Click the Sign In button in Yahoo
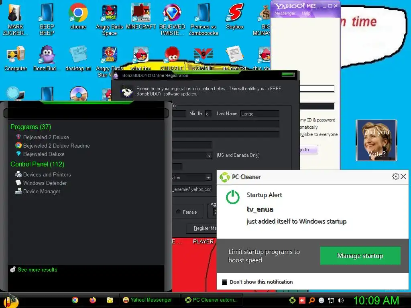 (309, 150)
